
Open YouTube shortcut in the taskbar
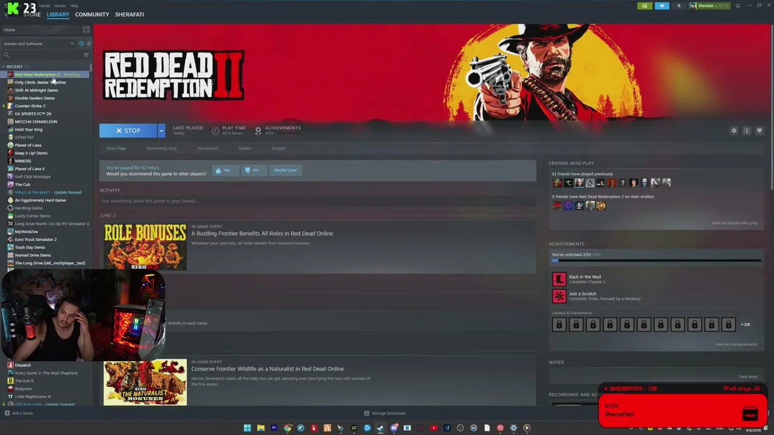coord(434,428)
